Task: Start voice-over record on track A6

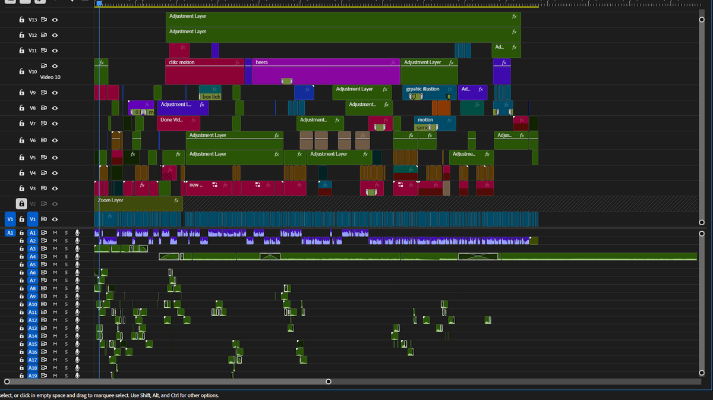Action: 77,272
